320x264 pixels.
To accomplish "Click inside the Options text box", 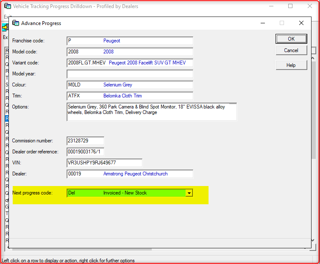I will coord(152,112).
